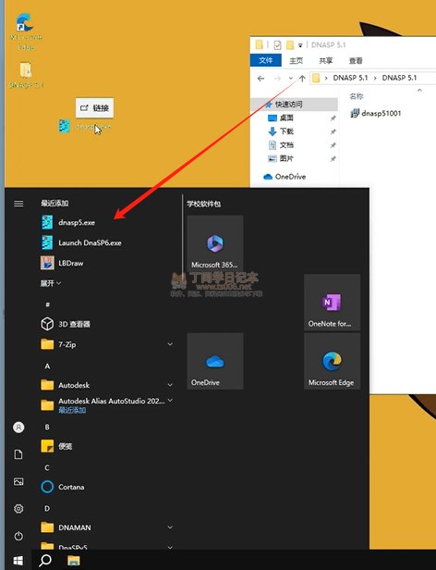436x570 pixels.
Task: Switch to 查看 ribbon tab
Action: pyautogui.click(x=356, y=61)
